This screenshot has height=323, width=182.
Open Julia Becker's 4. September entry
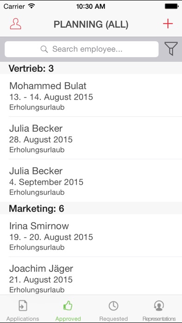(x=91, y=181)
